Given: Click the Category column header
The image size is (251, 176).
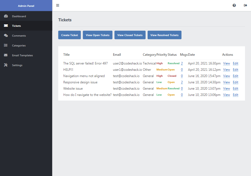Looking at the screenshot, I should [149, 55].
